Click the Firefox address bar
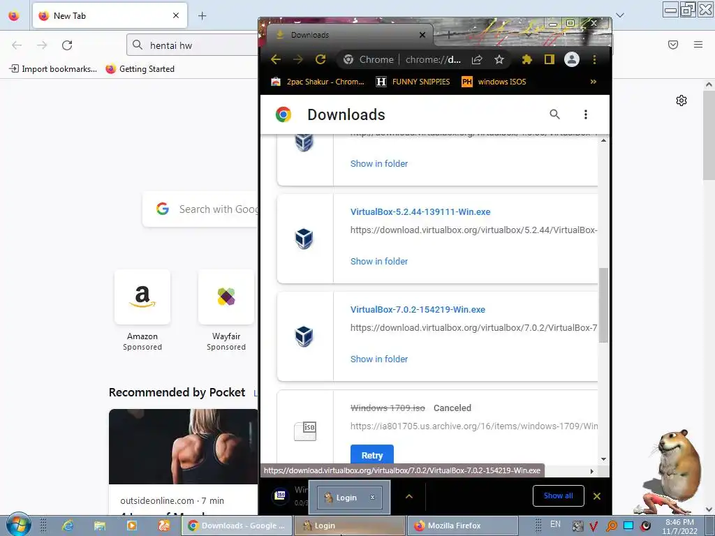Viewport: 715px width, 536px height. pos(193,45)
